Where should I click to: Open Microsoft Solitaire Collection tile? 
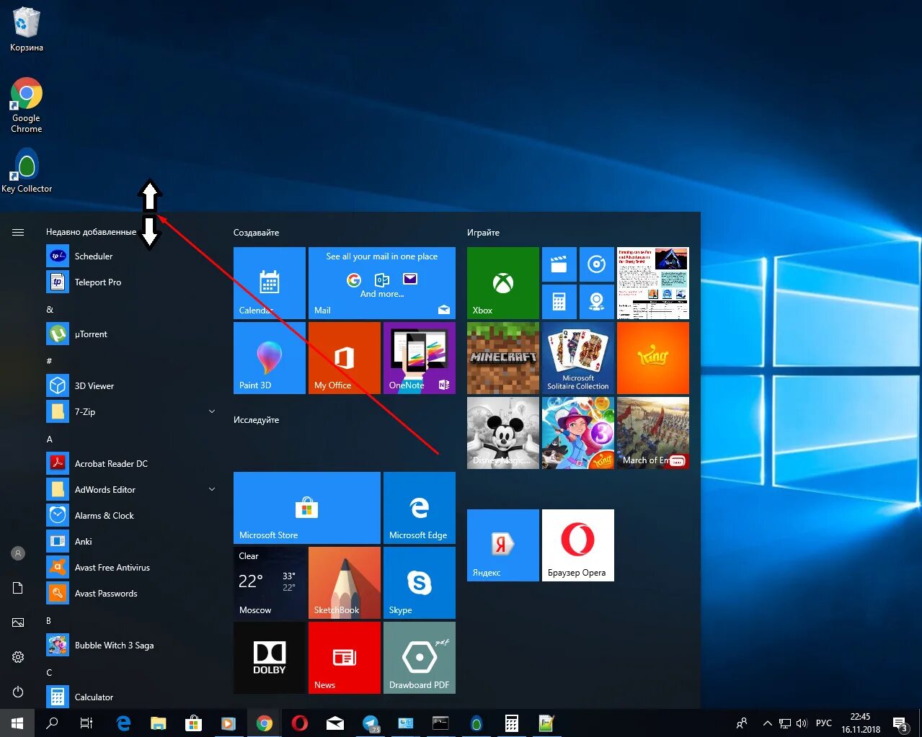pos(578,358)
